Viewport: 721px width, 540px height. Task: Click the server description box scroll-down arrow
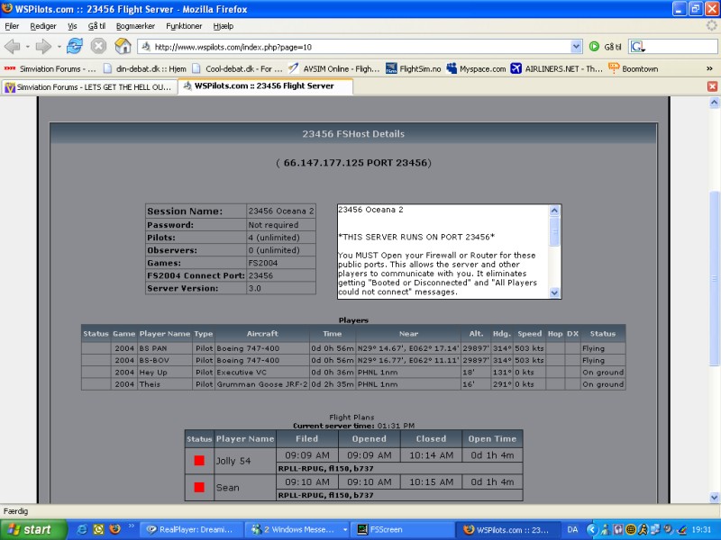tap(554, 292)
